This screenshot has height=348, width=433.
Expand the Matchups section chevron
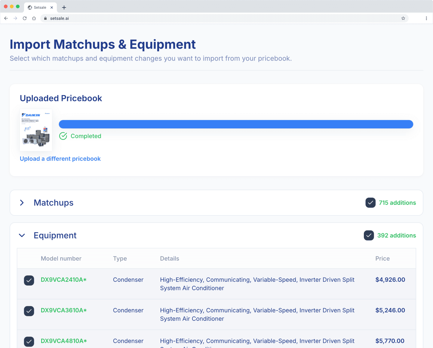(x=22, y=203)
